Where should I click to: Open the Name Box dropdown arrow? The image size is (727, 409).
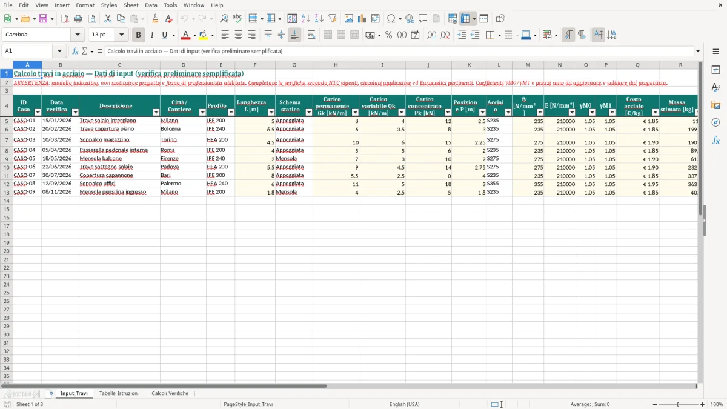point(59,51)
